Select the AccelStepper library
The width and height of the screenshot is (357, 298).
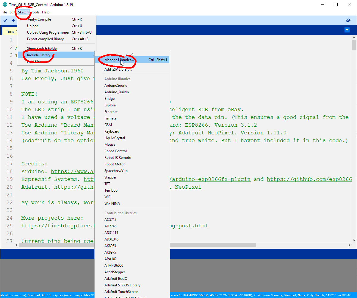pyautogui.click(x=132, y=272)
